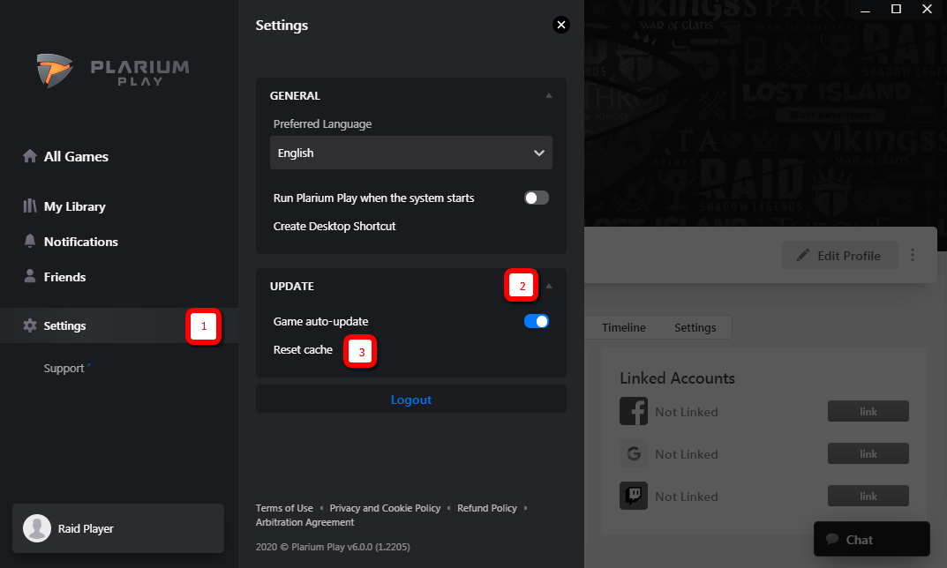The image size is (947, 568).
Task: Click the Logout button
Action: pyautogui.click(x=410, y=399)
